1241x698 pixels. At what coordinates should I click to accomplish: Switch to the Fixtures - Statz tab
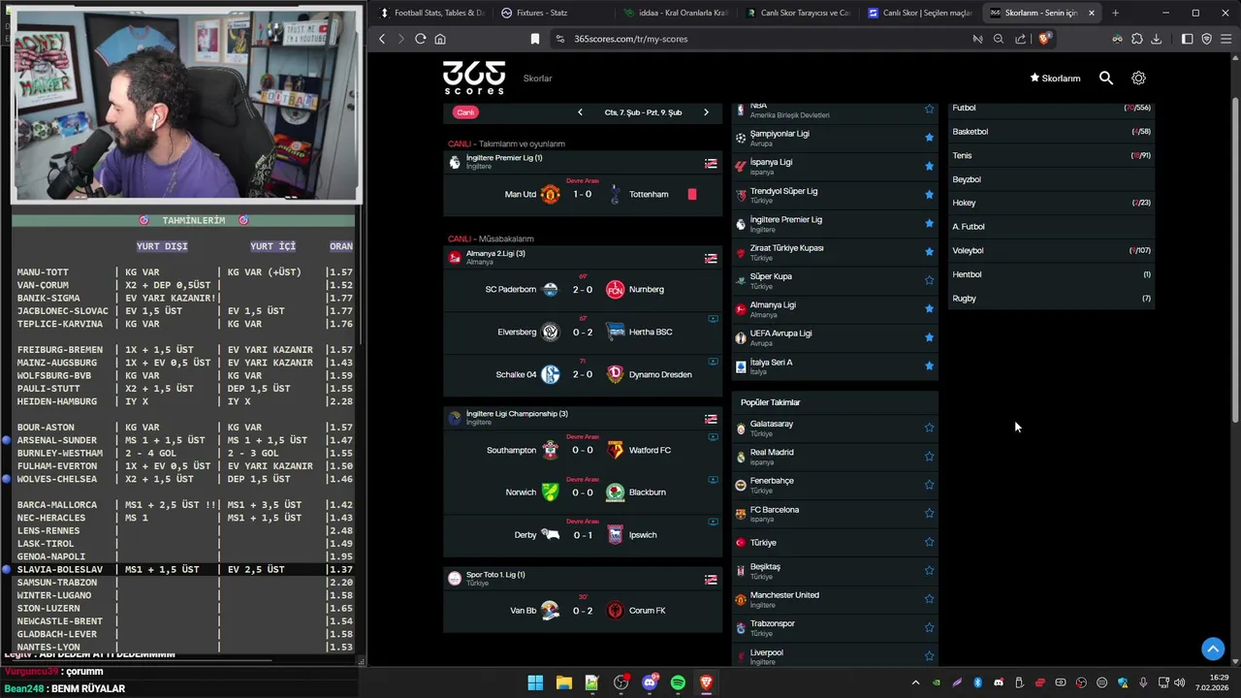553,13
